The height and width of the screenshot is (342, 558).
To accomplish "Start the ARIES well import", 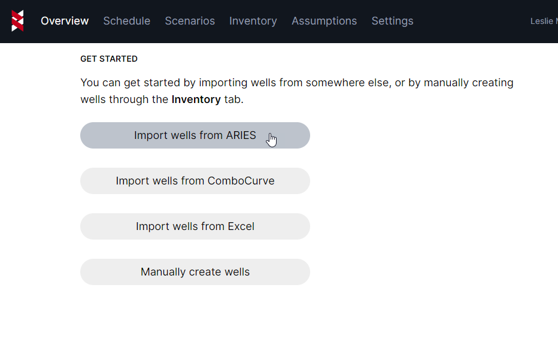I will coord(195,135).
